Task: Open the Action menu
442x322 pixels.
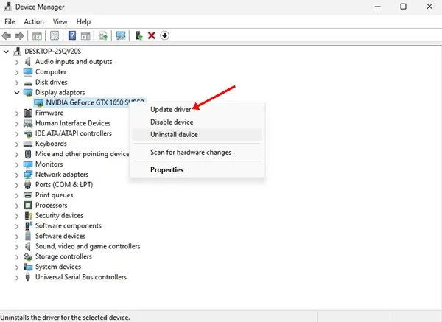Action: coord(34,21)
